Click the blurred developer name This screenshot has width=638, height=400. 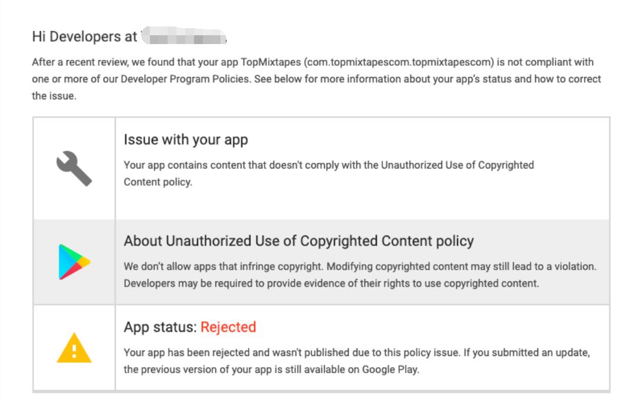184,35
